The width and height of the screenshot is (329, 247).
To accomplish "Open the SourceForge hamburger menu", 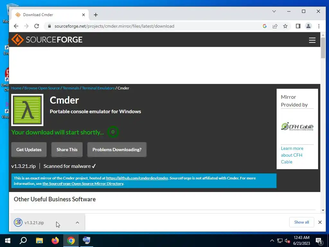I will click(x=312, y=40).
